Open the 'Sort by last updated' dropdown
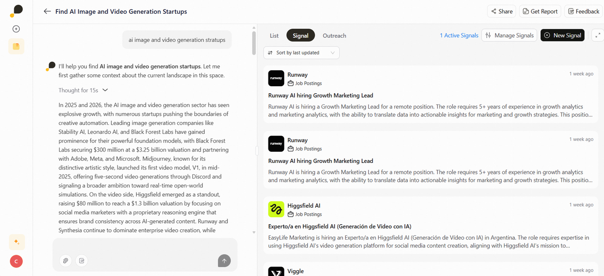 (301, 53)
